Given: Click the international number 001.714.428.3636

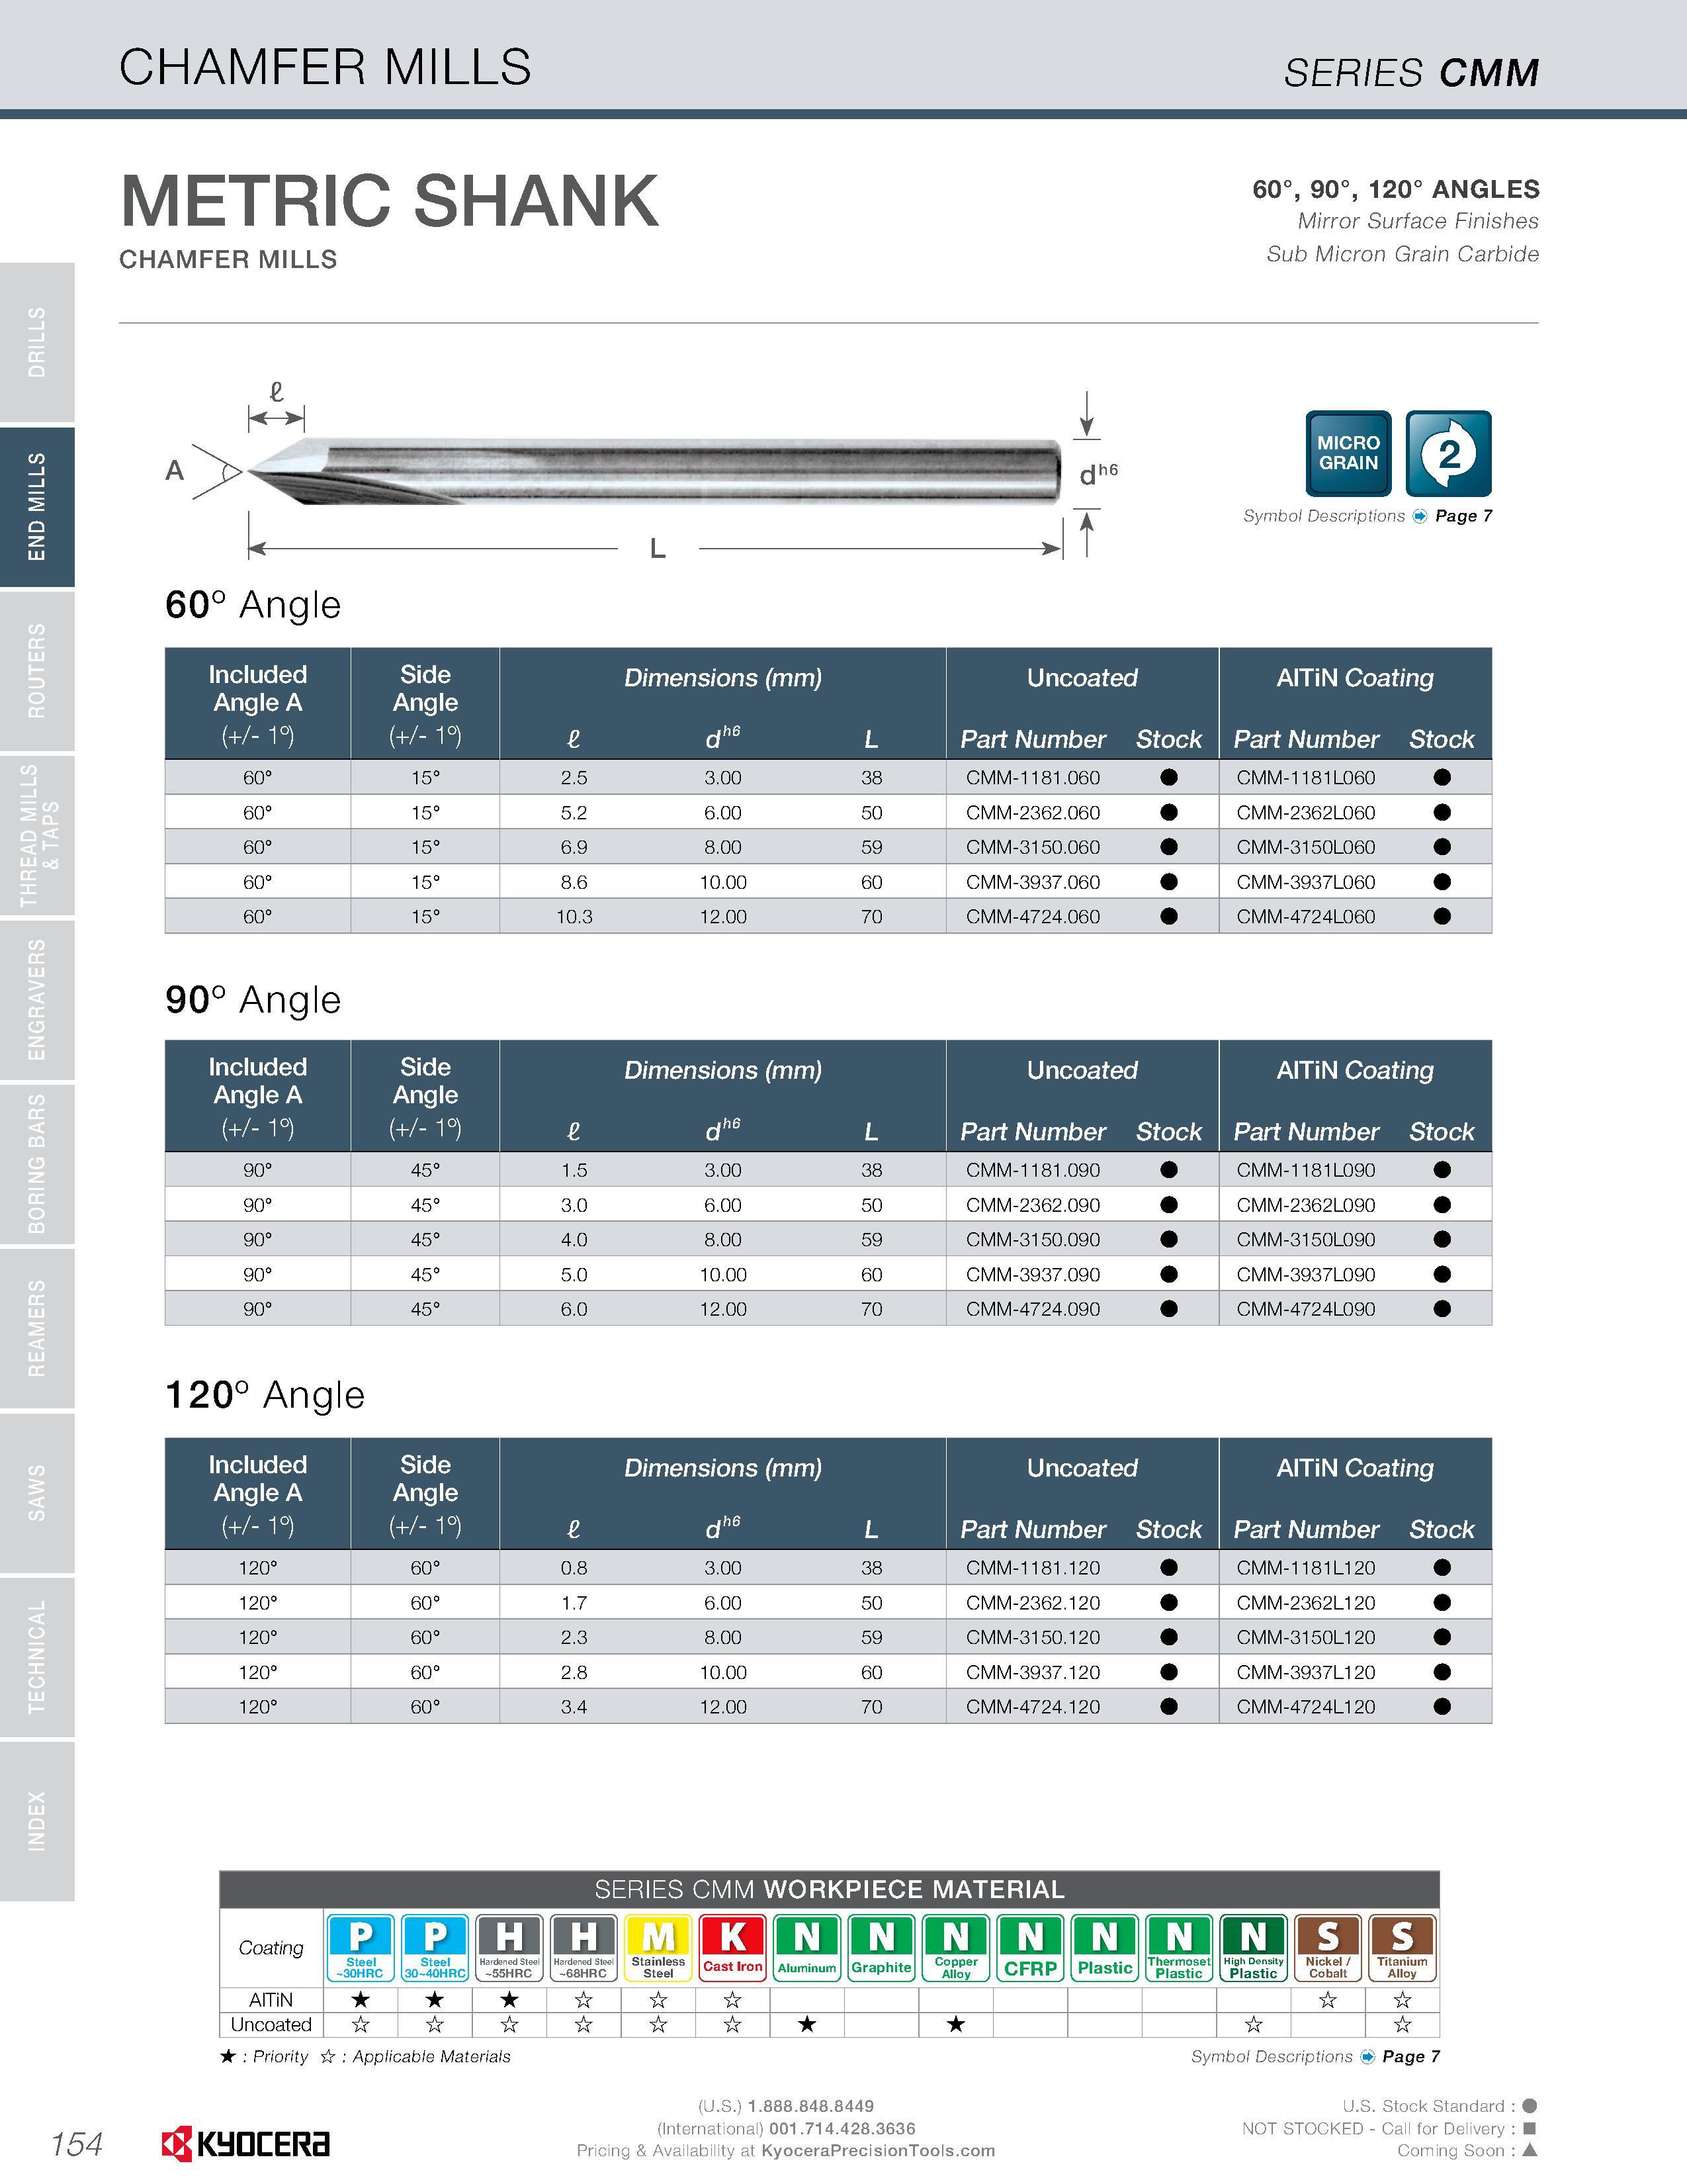Looking at the screenshot, I should point(842,2128).
